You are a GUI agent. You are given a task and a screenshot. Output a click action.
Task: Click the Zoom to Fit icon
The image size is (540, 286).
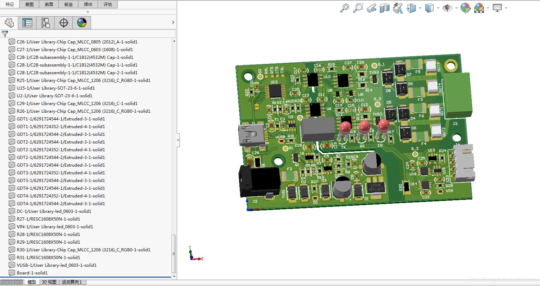click(345, 8)
